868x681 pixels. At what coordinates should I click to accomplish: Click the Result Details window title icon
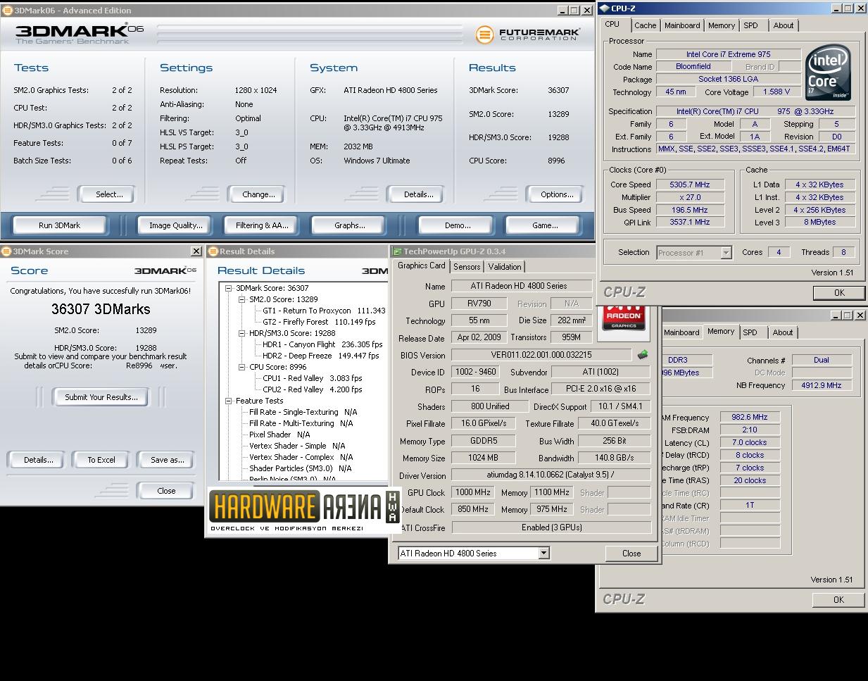point(213,251)
